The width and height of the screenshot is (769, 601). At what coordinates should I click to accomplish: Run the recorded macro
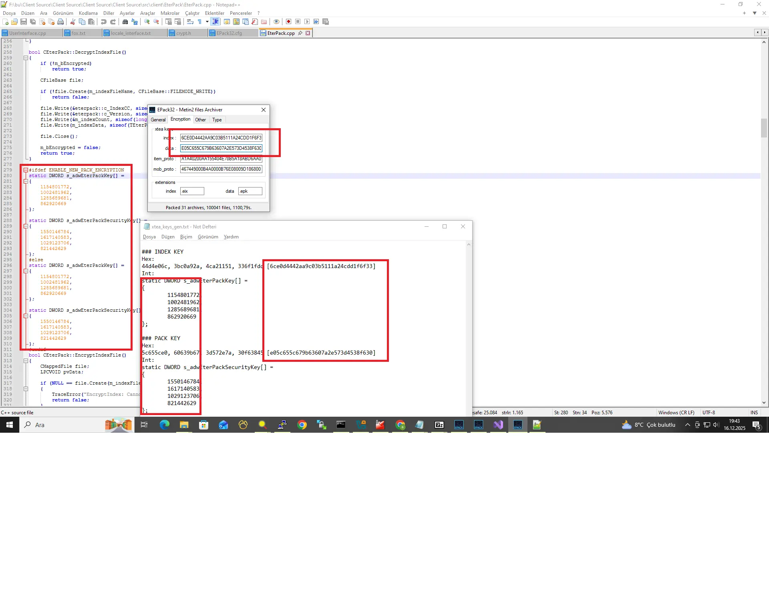tap(307, 22)
